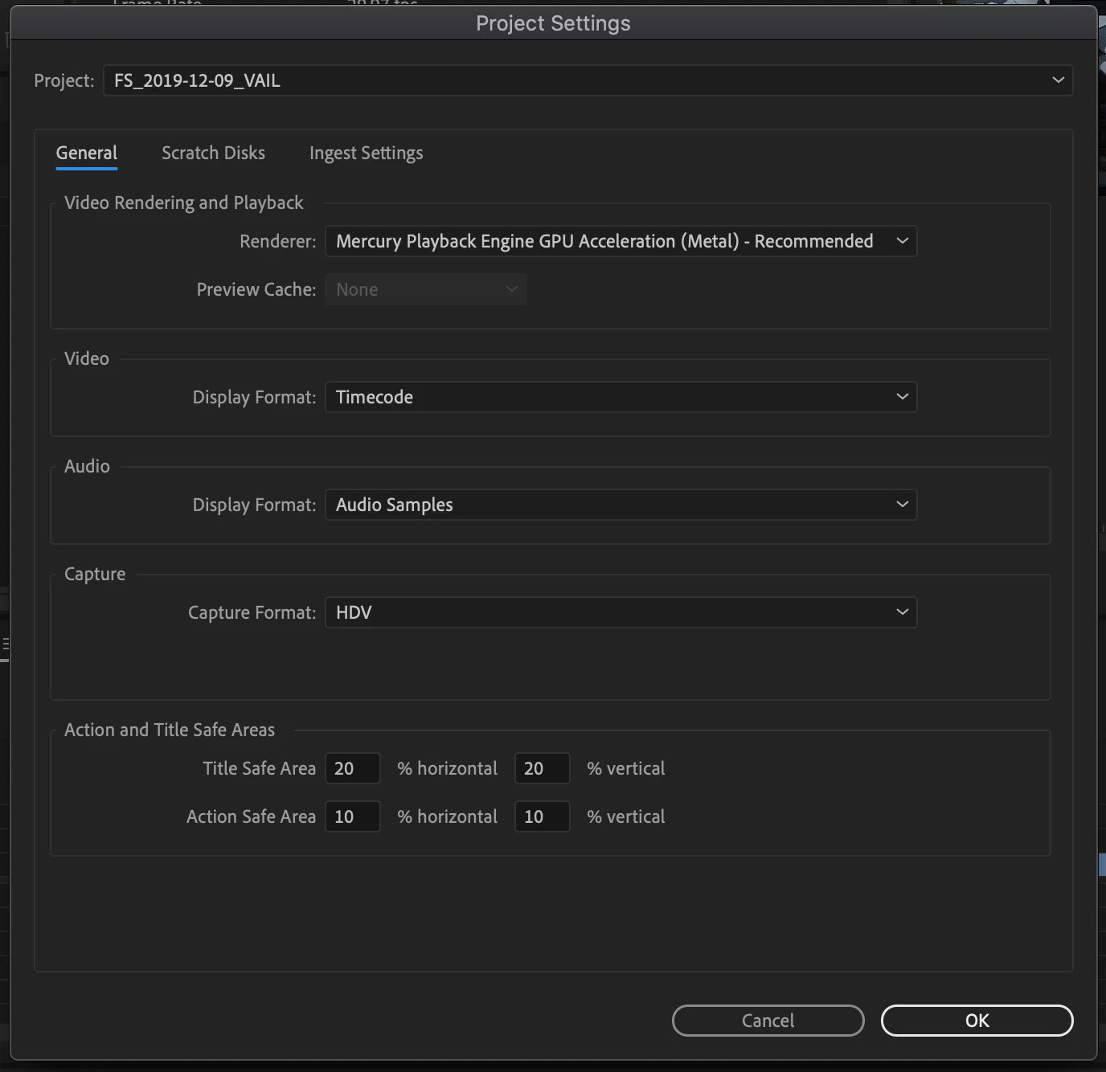Screen dimensions: 1106x1072
Task: Click the Action and Title Safe Areas heading
Action: click(x=170, y=730)
